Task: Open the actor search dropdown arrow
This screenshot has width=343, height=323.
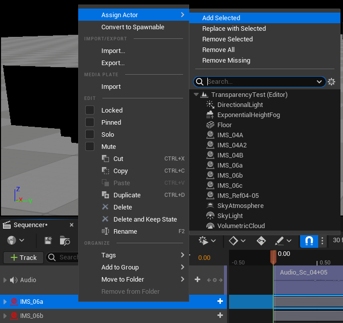Action: pos(319,82)
